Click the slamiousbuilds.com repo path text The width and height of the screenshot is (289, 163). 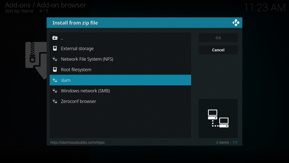click(77, 143)
